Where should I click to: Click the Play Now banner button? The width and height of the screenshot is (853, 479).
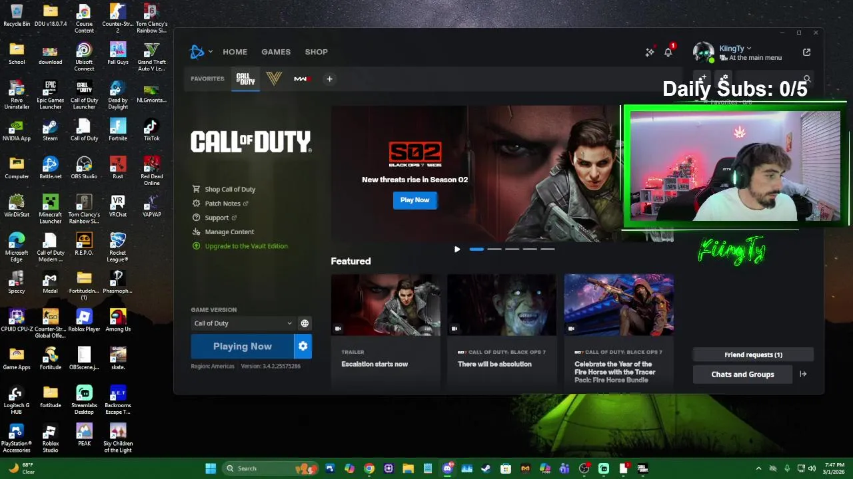point(415,200)
